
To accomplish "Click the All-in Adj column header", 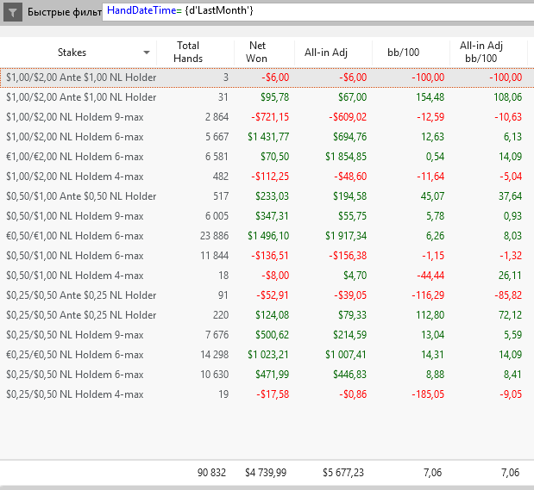I will coord(325,53).
